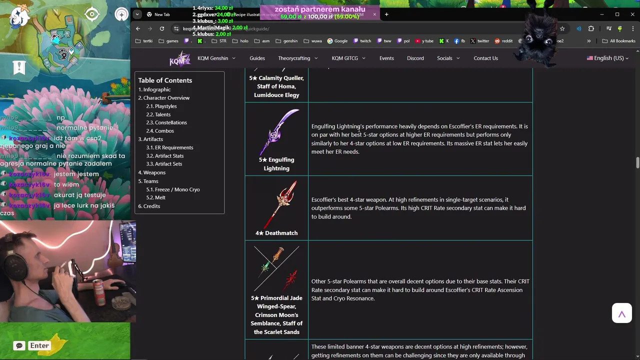Screen dimensions: 640x360
Task: Go to 5.1. Freeze / Mono Cryo
Action: coord(173,189)
